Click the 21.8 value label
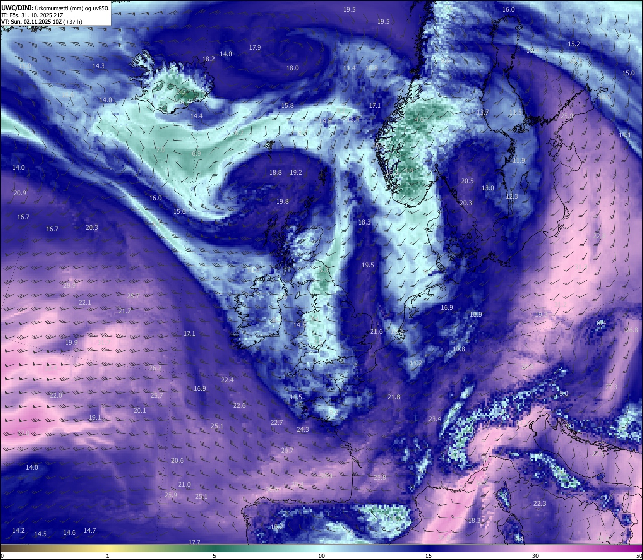This screenshot has width=643, height=560. [x=394, y=397]
